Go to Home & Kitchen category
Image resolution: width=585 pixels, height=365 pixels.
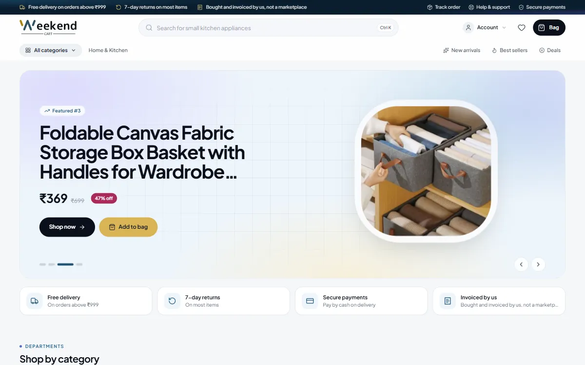(x=108, y=50)
